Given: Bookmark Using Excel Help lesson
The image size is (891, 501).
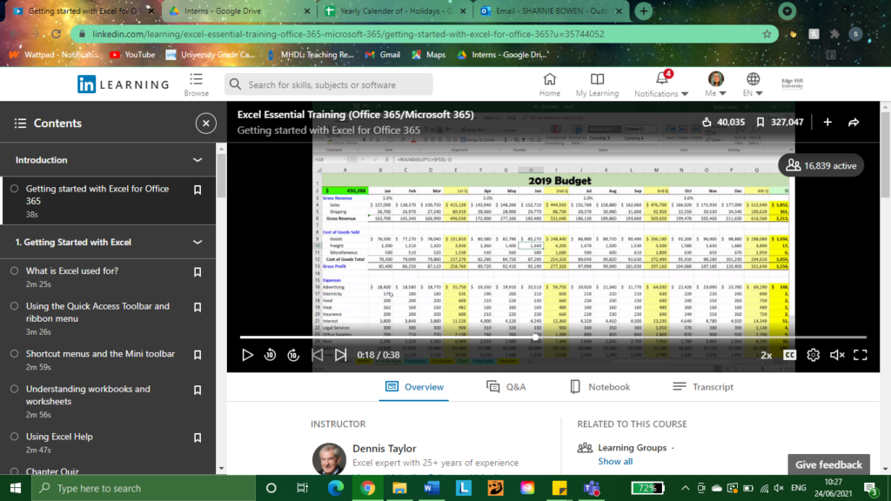Looking at the screenshot, I should [x=198, y=438].
